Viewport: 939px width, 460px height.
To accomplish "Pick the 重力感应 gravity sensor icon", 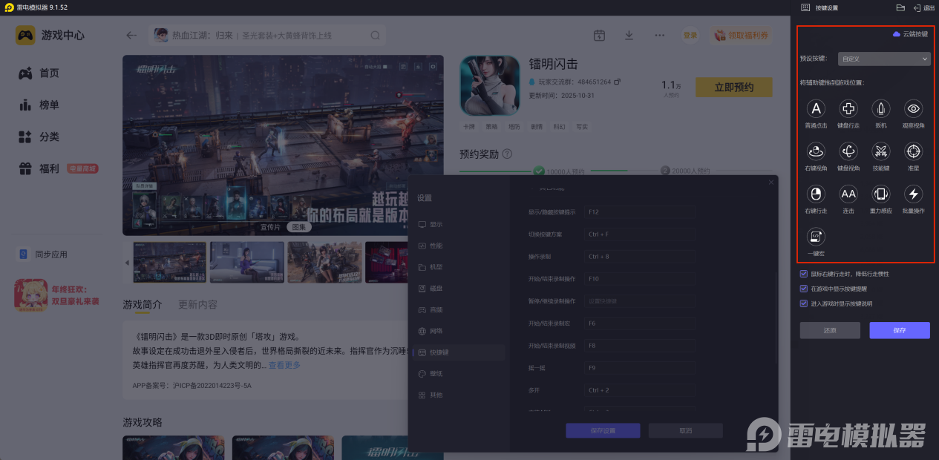I will coord(881,194).
